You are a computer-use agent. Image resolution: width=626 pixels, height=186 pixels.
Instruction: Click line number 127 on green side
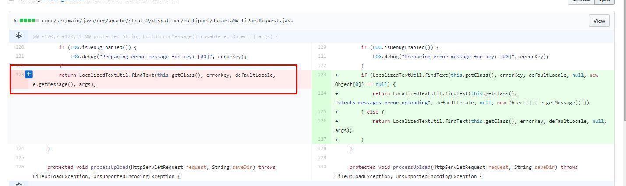click(322, 139)
